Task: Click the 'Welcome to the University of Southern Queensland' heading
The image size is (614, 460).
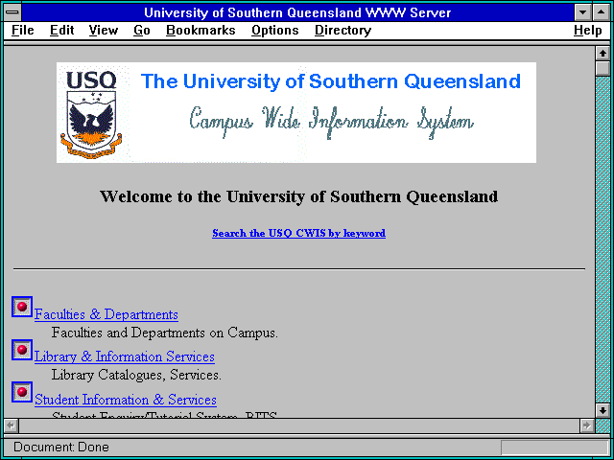Action: pos(298,196)
